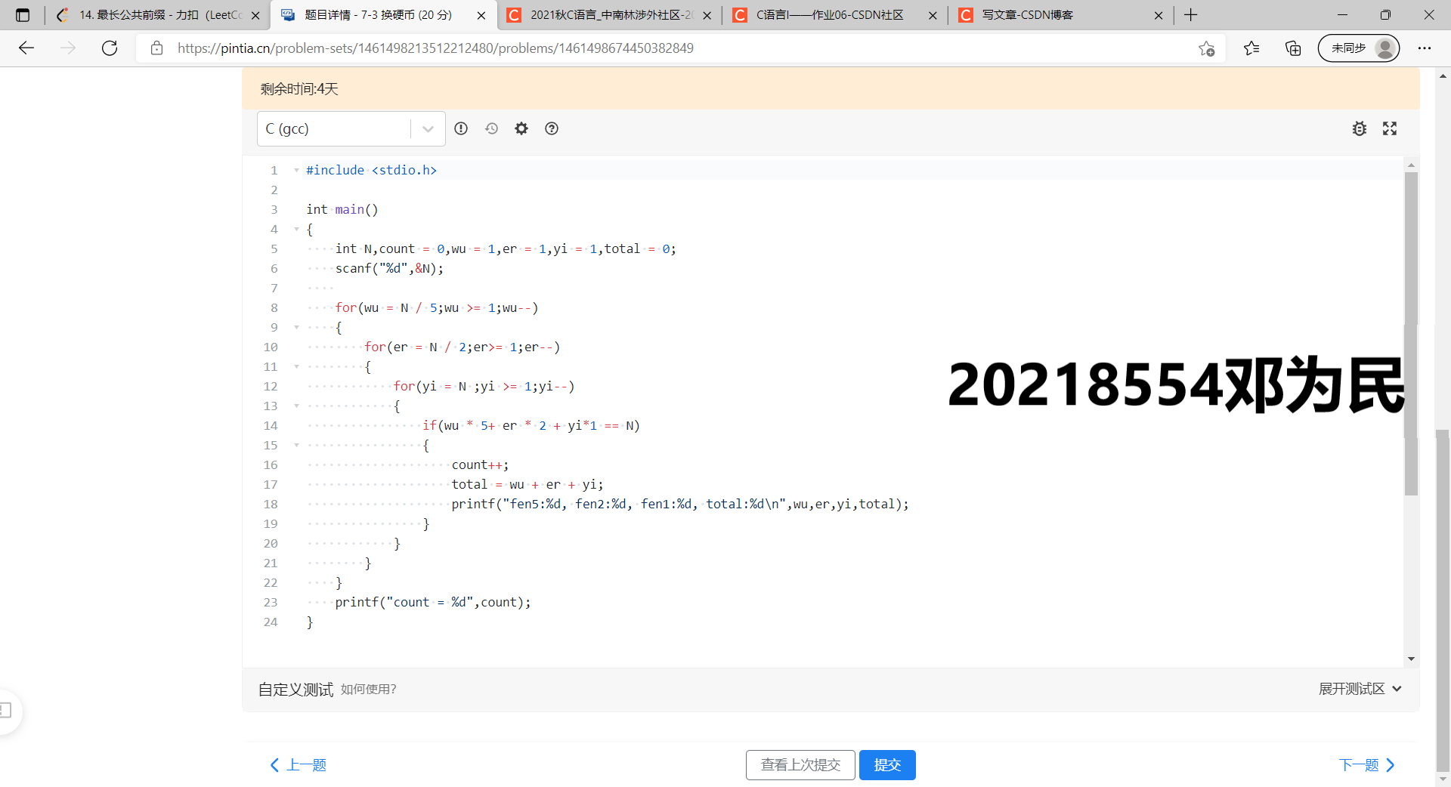Open the profile sync button 未同步
1451x787 pixels.
1359,48
